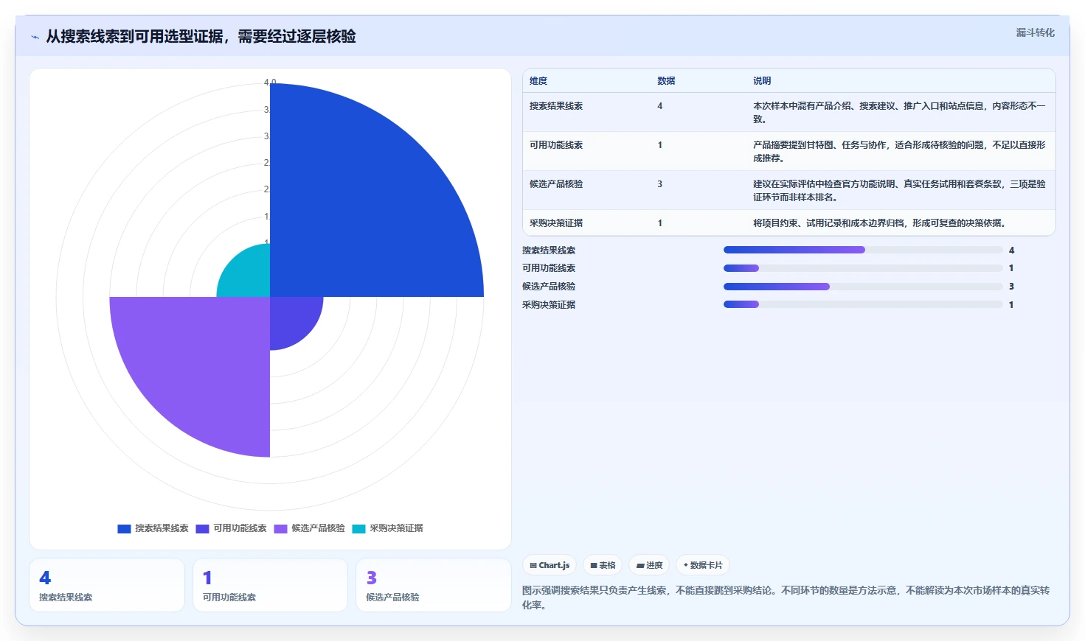This screenshot has width=1085, height=641.
Task: Click the description starting 产品摘要提到甘特图
Action: pos(899,152)
